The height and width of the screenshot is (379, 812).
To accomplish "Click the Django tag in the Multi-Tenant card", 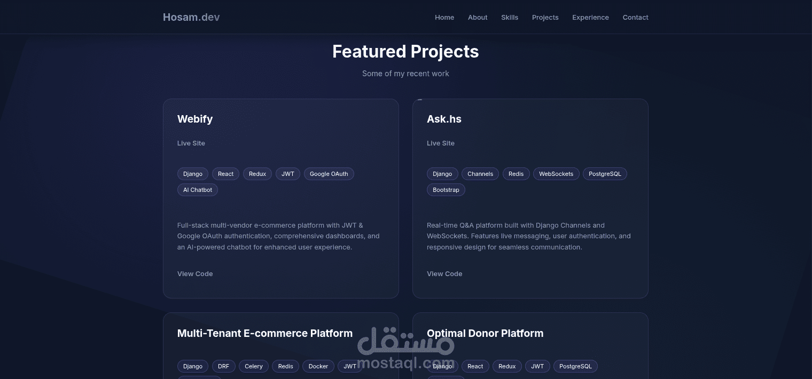I will [193, 366].
